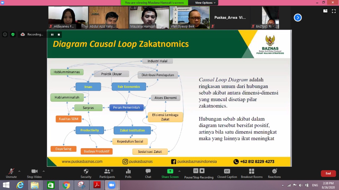Click the green encryption shield icon

pyautogui.click(x=13, y=34)
